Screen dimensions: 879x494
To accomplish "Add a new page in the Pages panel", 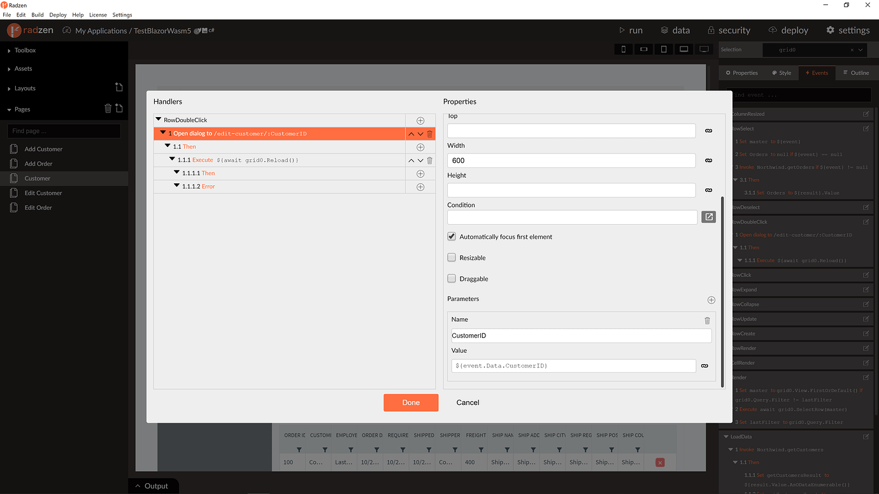I will click(118, 108).
